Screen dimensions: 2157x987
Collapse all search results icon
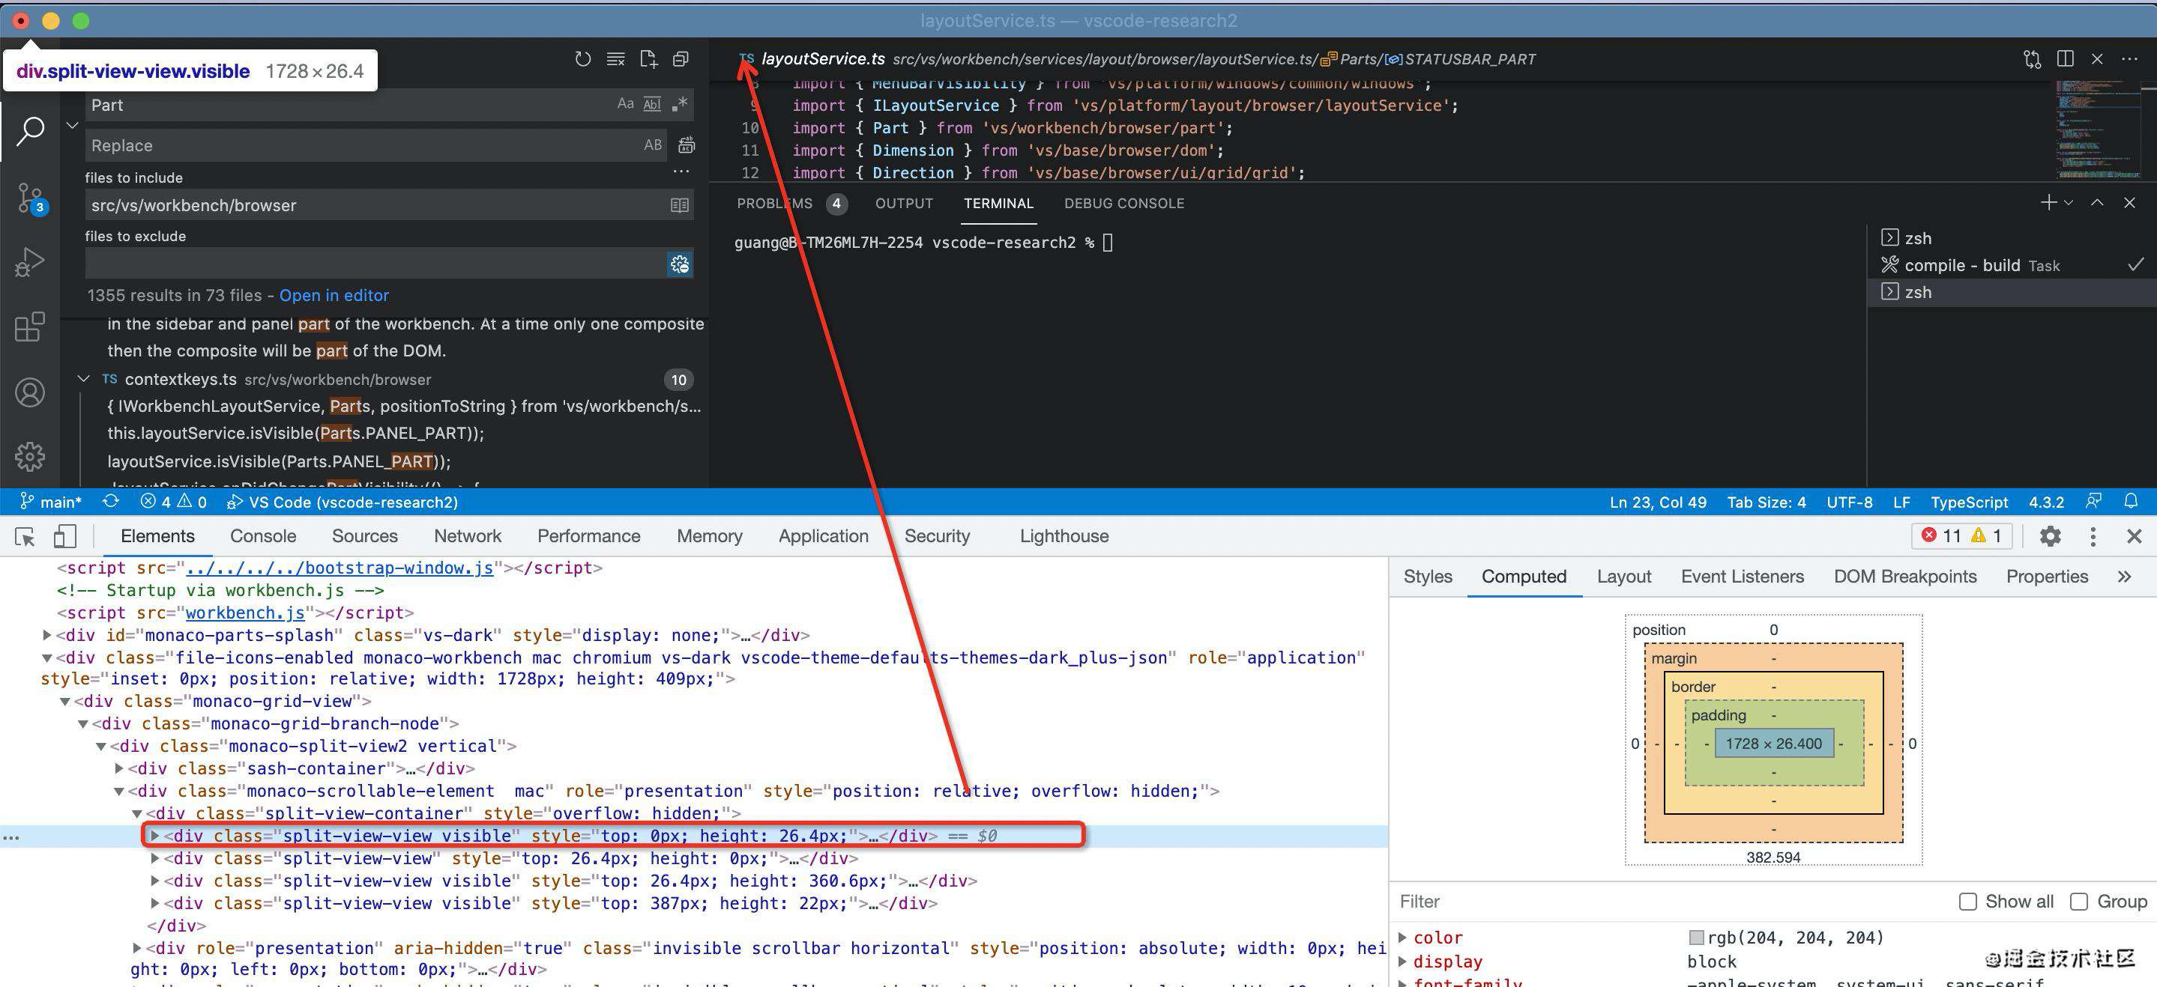coord(681,59)
